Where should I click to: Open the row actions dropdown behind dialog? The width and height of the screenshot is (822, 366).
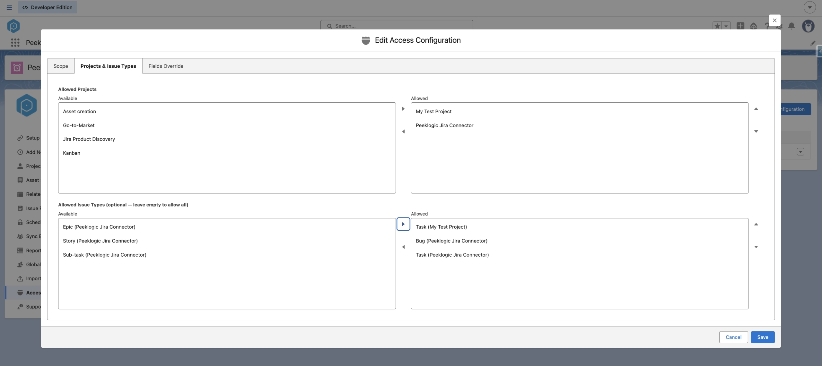click(800, 152)
